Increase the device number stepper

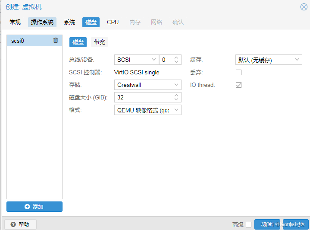tap(176, 57)
